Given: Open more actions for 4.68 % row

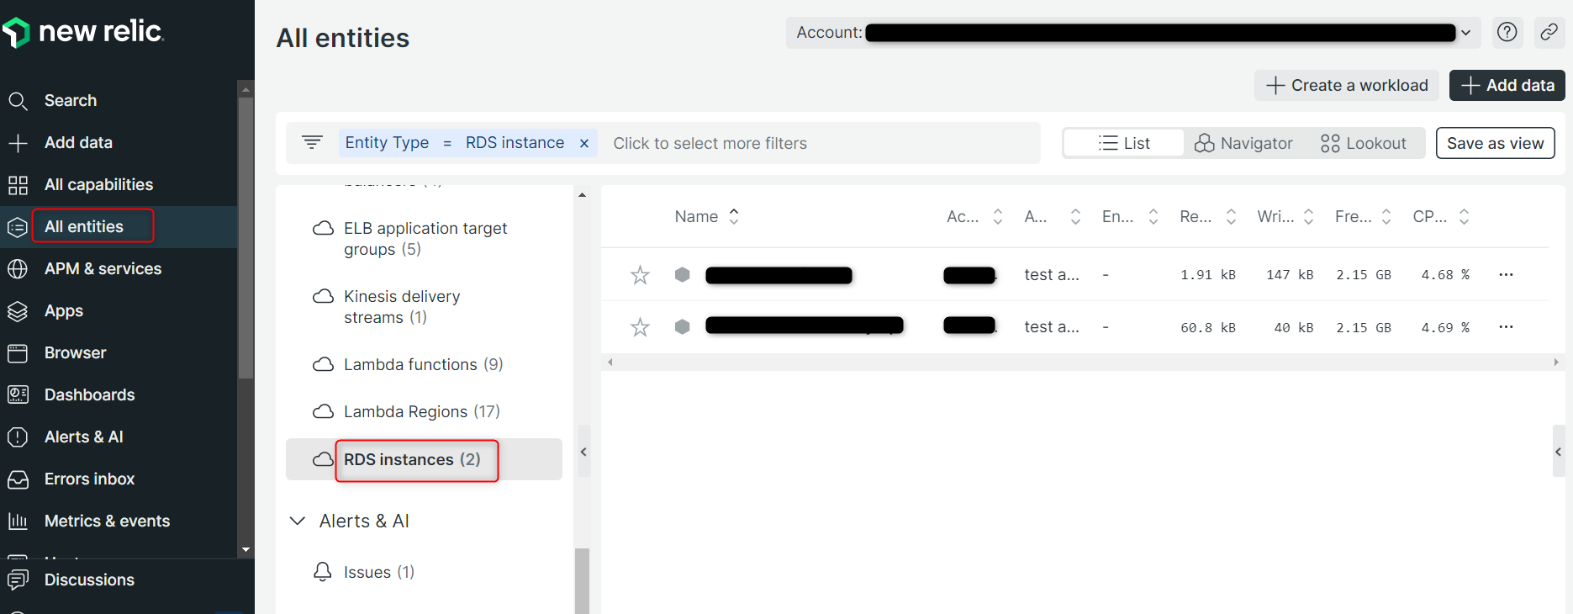Looking at the screenshot, I should 1506,275.
